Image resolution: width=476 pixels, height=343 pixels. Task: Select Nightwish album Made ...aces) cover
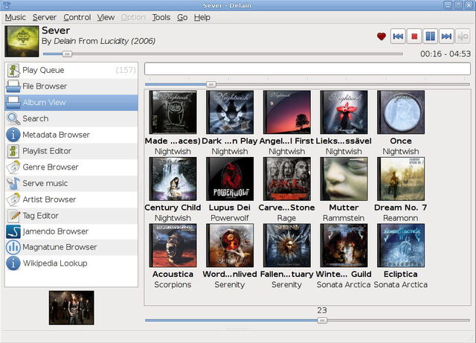173,112
